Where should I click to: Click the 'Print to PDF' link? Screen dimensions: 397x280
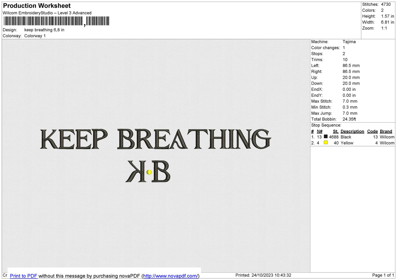(23, 276)
